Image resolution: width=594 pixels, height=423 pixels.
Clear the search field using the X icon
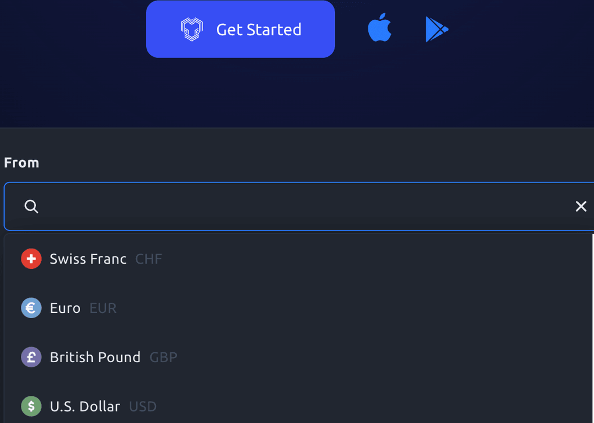(581, 206)
